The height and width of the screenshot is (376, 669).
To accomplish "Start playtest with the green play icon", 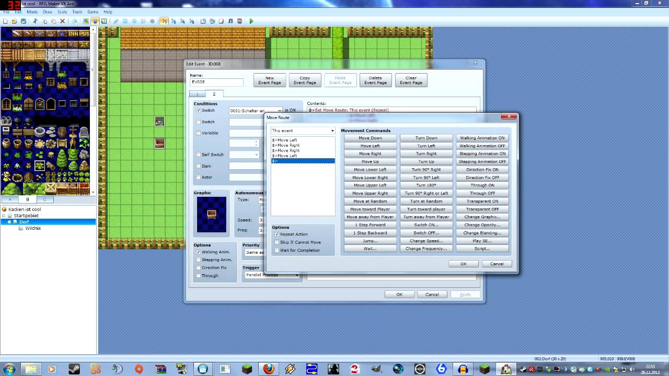I will [251, 21].
